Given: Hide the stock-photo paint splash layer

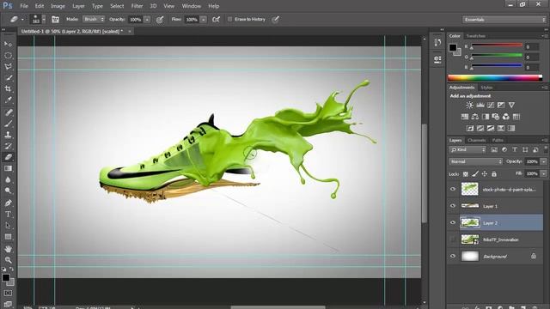Looking at the screenshot, I should [x=453, y=189].
